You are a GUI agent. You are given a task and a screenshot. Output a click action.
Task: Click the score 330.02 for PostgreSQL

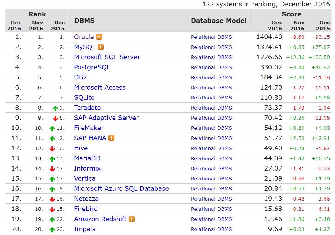point(271,67)
